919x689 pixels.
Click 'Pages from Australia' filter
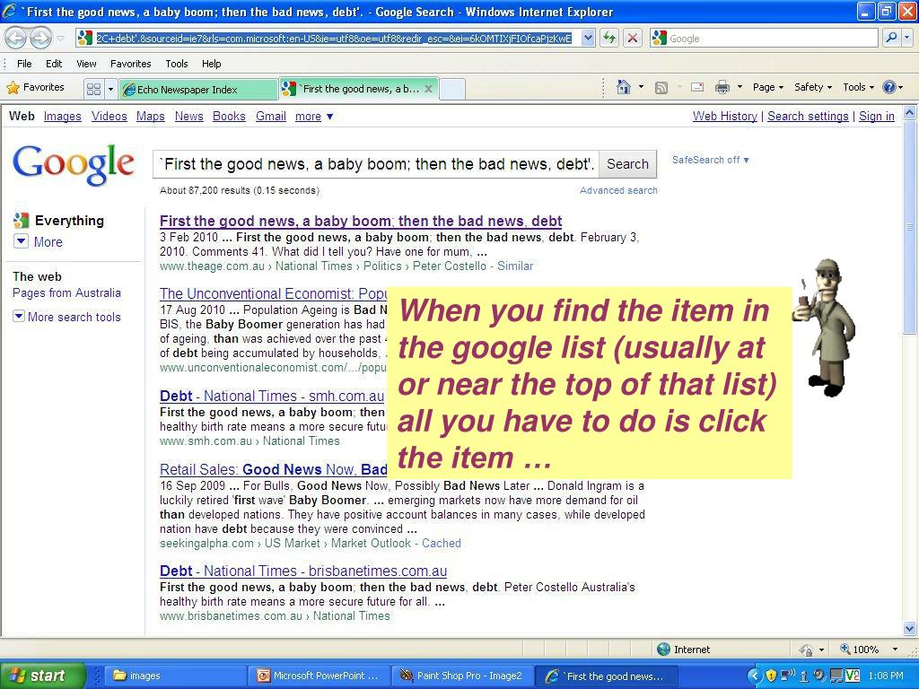(x=66, y=293)
